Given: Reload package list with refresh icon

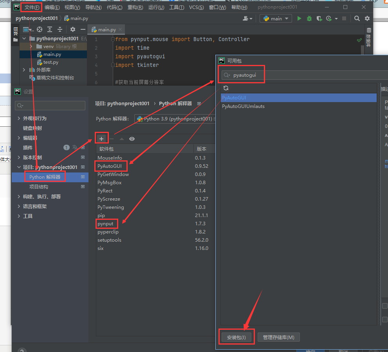Looking at the screenshot, I should (x=226, y=88).
